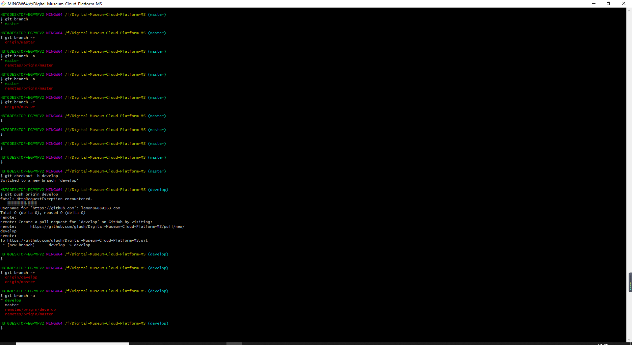632x345 pixels.
Task: Click the final empty '$' prompt line
Action: pyautogui.click(x=2, y=328)
